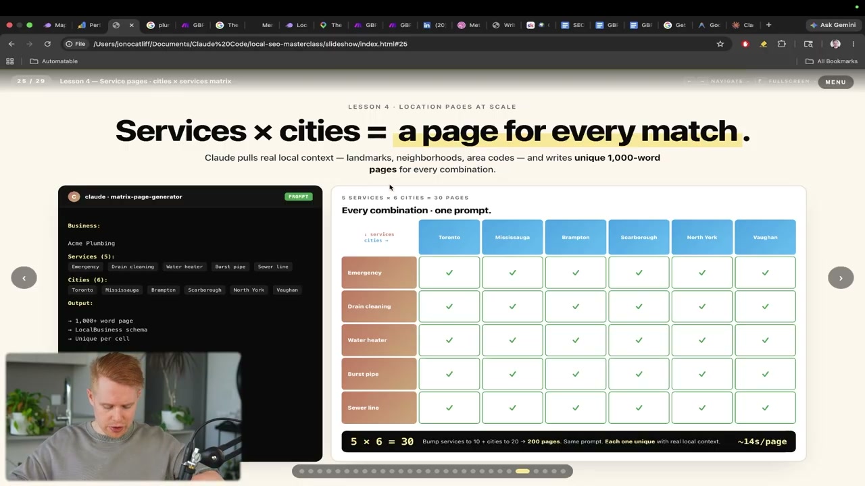Viewport: 865px width, 486px height.
Task: Click the ~14s/page label in footer bar
Action: [x=762, y=441]
